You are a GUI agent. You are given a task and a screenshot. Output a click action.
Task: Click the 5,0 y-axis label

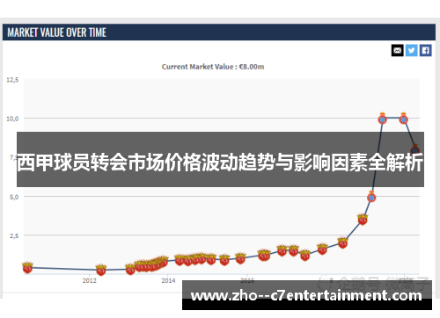pyautogui.click(x=14, y=197)
